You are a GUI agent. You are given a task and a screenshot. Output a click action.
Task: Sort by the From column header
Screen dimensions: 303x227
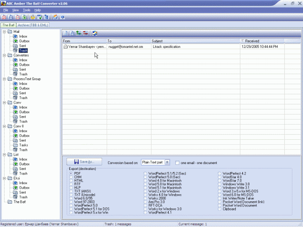(85, 41)
